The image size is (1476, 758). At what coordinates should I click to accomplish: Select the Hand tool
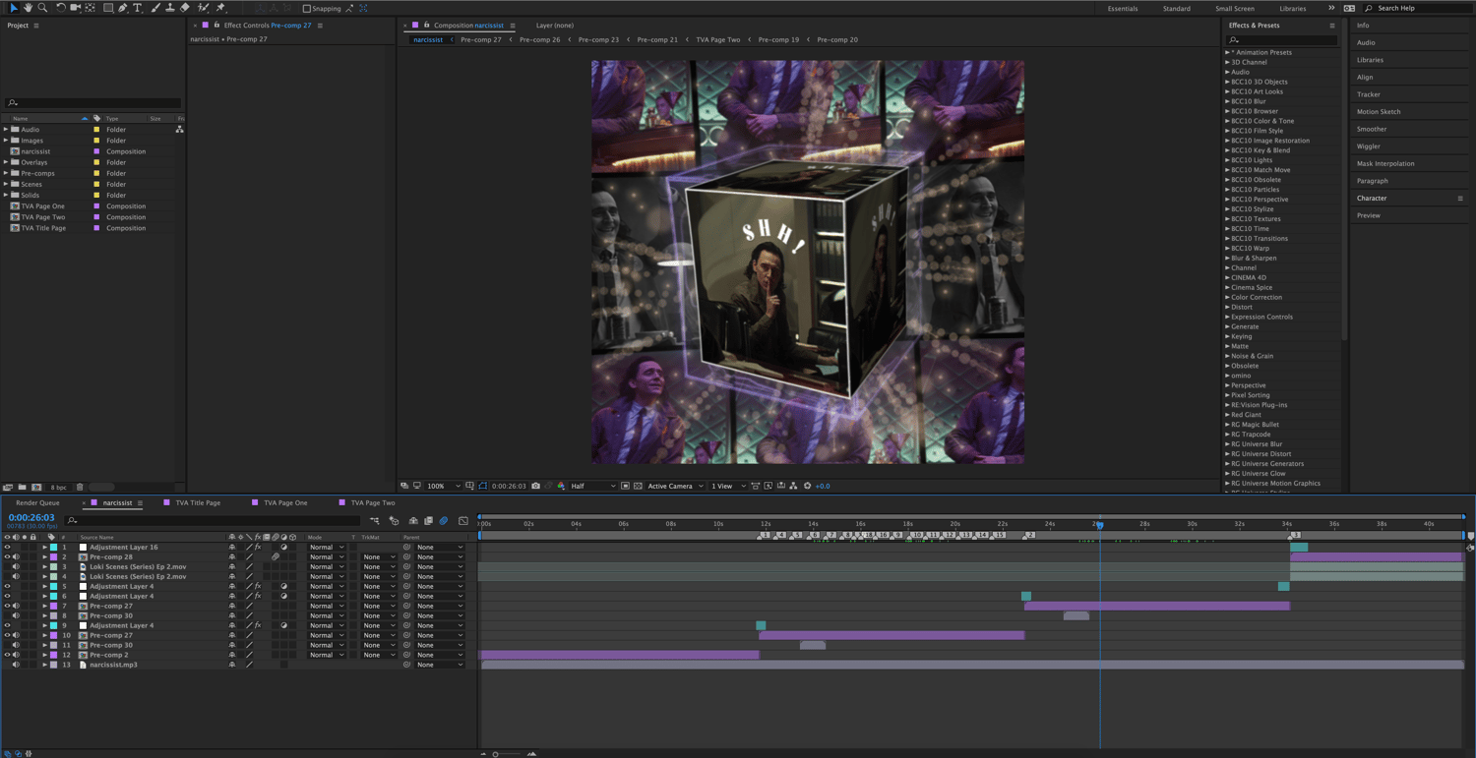29,8
